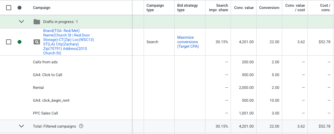Click the GA4: click_begin_rent segment row
The image size is (334, 134).
coord(51,100)
